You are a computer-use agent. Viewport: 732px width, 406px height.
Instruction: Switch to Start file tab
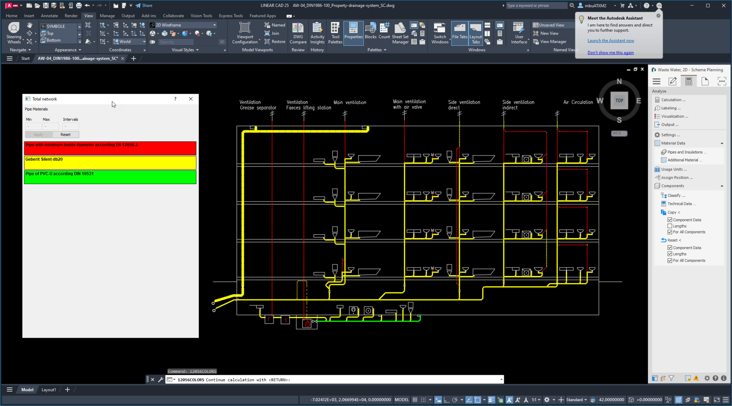click(25, 58)
